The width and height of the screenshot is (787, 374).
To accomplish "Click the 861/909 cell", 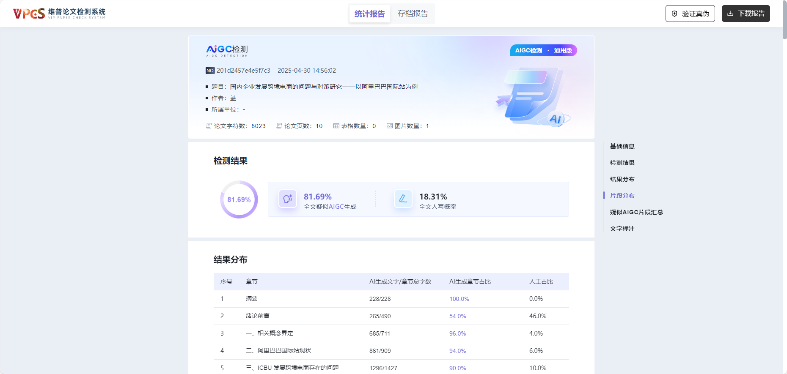I will pyautogui.click(x=380, y=351).
